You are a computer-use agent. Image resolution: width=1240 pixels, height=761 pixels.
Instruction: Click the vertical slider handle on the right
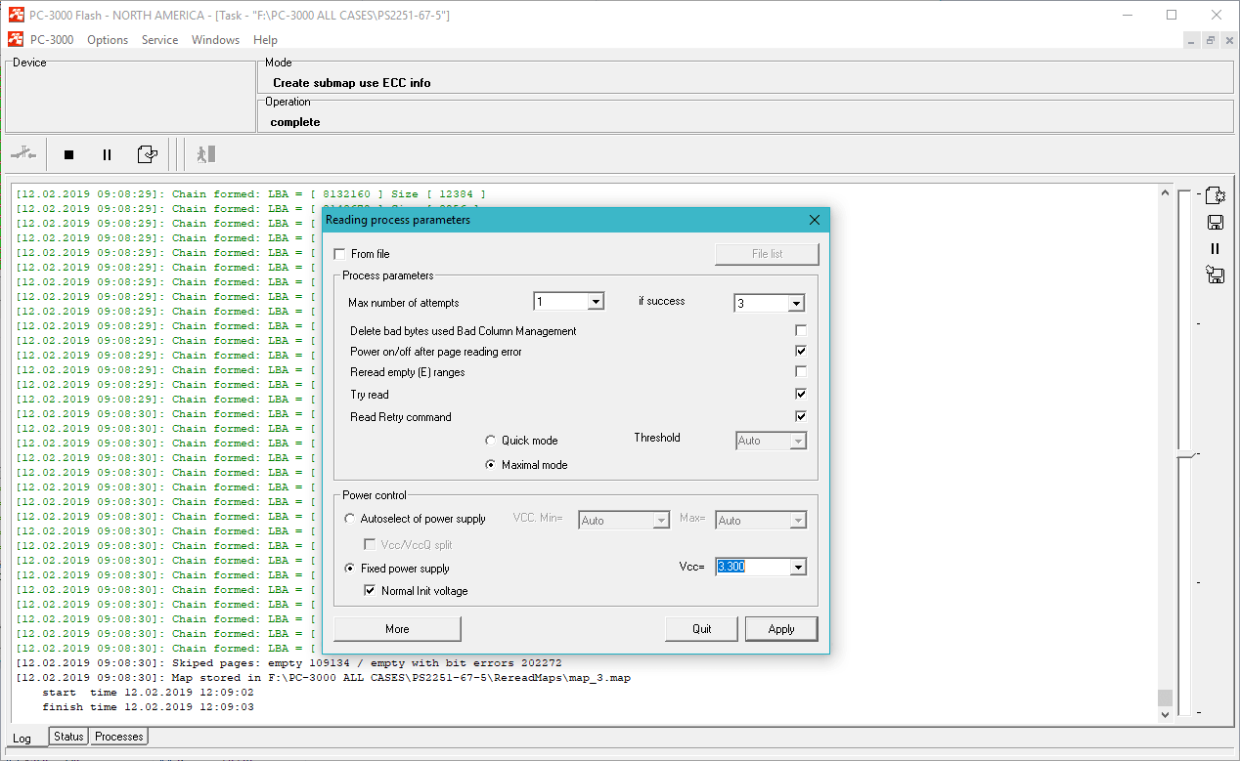coord(1185,455)
